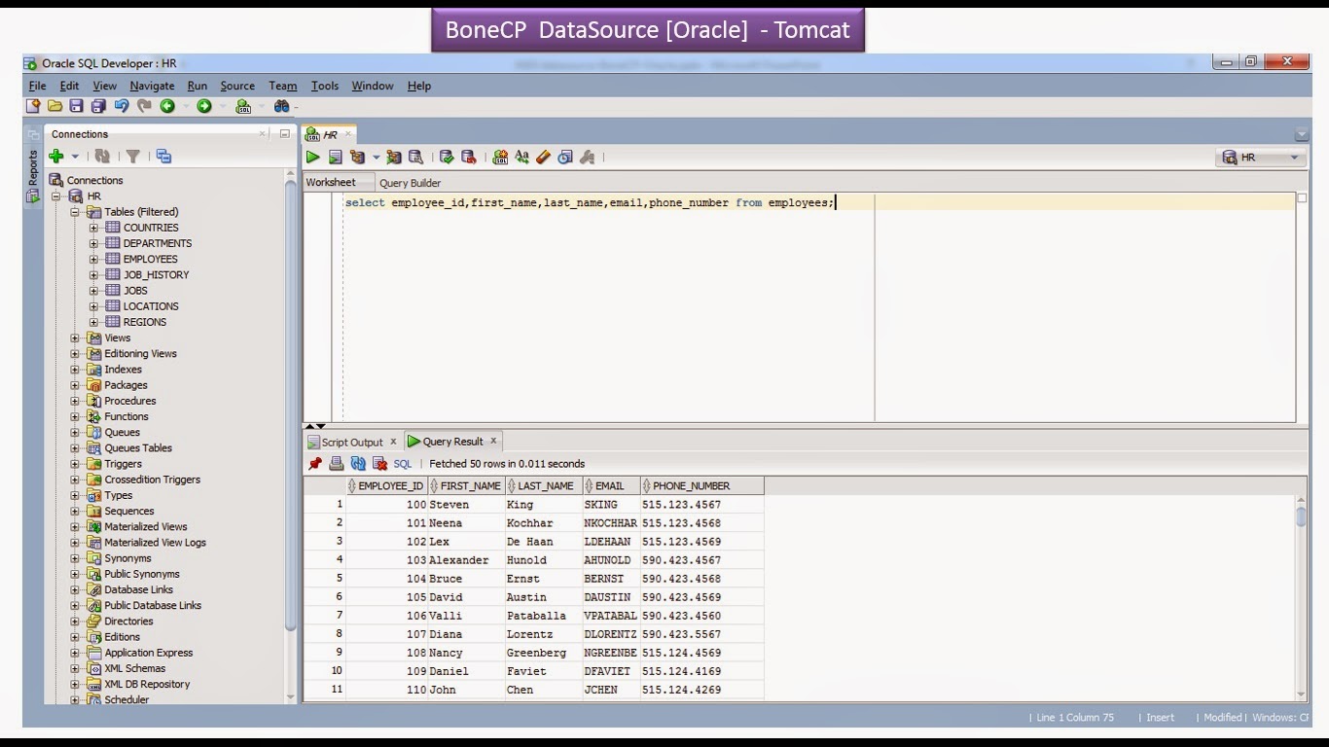1329x747 pixels.
Task: Expand the Views node
Action: tap(75, 338)
